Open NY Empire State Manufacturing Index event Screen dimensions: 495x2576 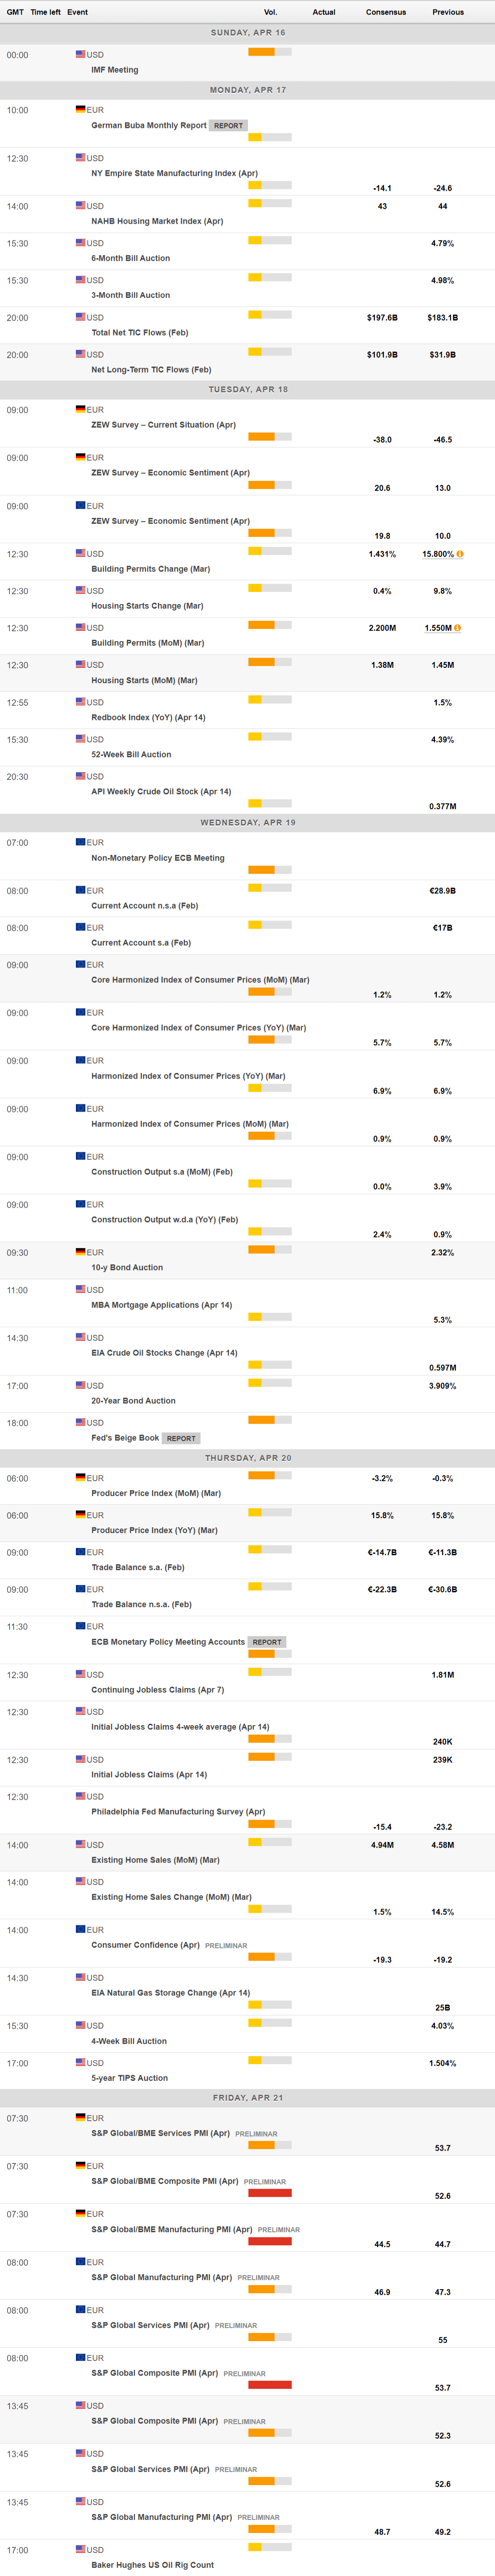point(174,173)
